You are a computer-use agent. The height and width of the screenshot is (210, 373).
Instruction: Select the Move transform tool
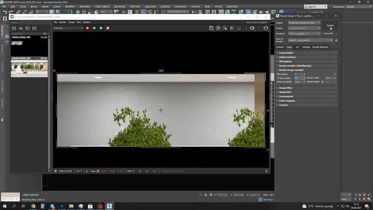pyautogui.click(x=78, y=12)
